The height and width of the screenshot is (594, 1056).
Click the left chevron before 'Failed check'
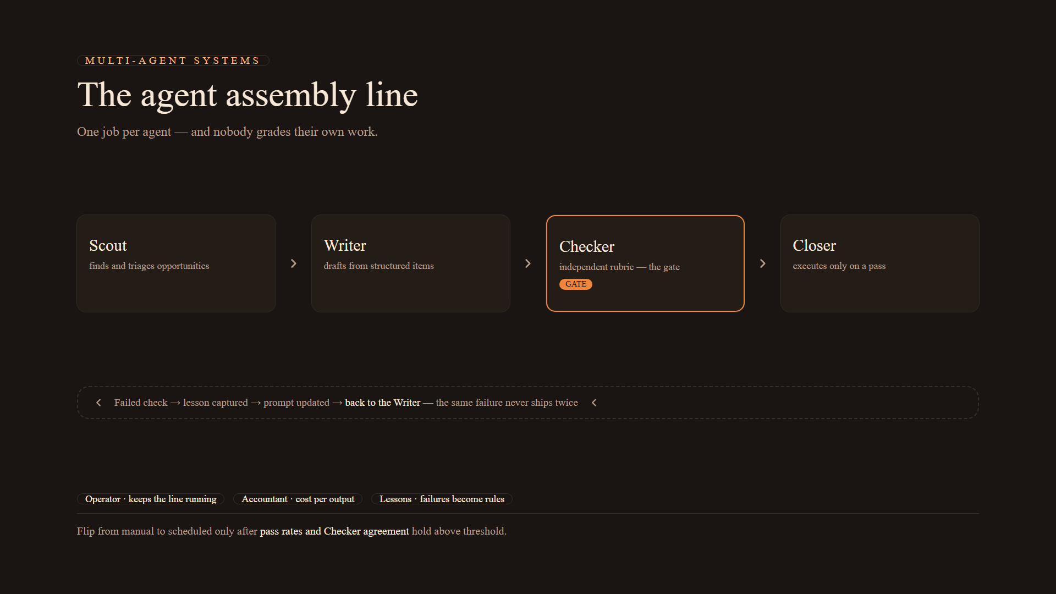(98, 403)
